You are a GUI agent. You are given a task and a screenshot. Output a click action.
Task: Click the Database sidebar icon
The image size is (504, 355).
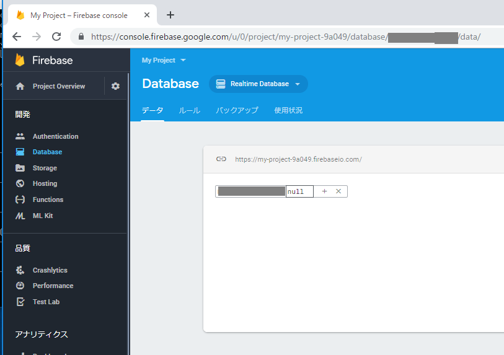[20, 152]
